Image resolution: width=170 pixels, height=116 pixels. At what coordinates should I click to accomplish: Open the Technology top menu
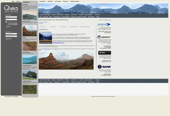click(x=42, y=2)
